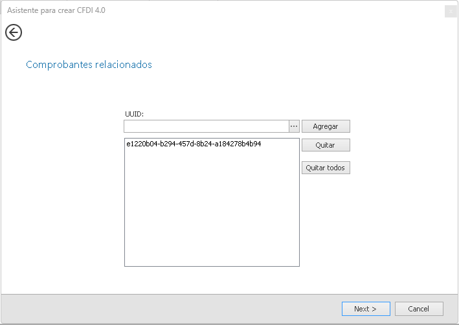
Task: Click the back arrow icon
Action: [x=14, y=32]
